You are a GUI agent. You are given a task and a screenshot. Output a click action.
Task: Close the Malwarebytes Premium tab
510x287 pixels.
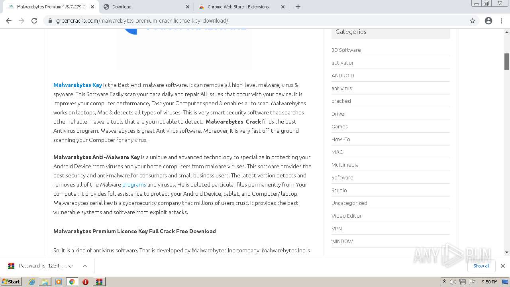[92, 7]
